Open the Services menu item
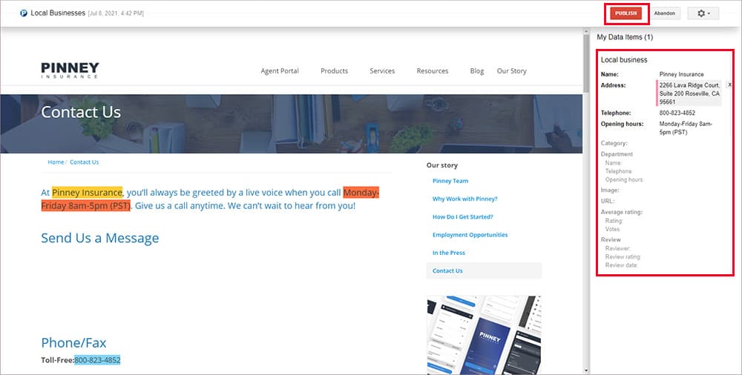 382,71
